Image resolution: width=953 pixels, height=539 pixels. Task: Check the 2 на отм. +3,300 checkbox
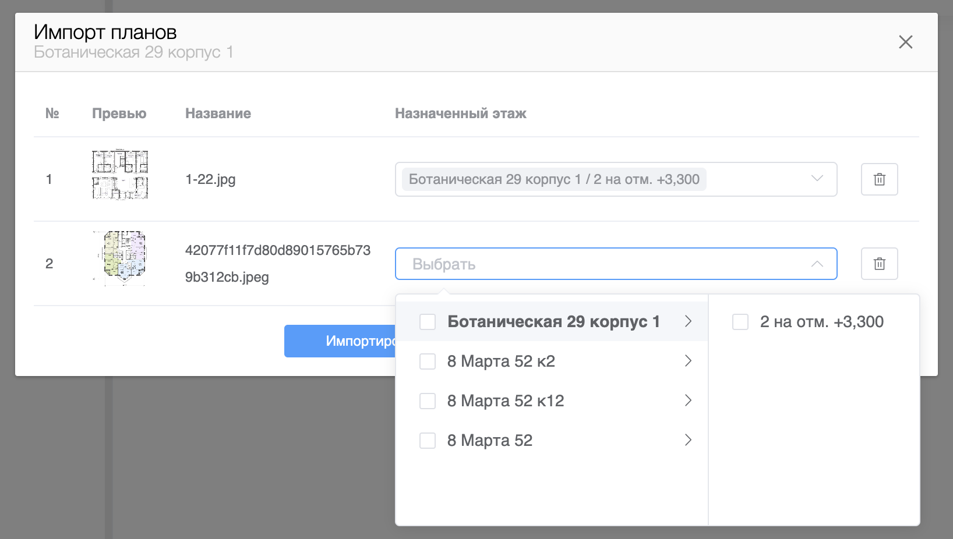[x=740, y=321]
